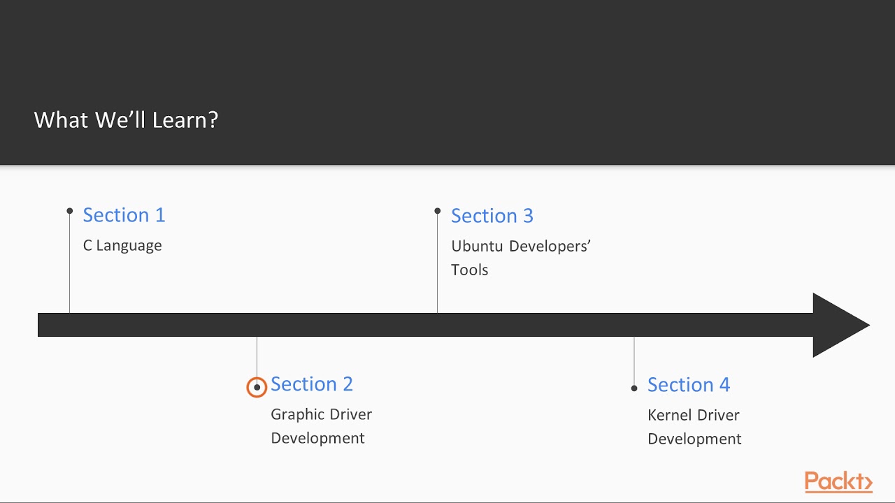Click the "Ubuntu Developers'" text line
The width and height of the screenshot is (895, 503).
[521, 246]
